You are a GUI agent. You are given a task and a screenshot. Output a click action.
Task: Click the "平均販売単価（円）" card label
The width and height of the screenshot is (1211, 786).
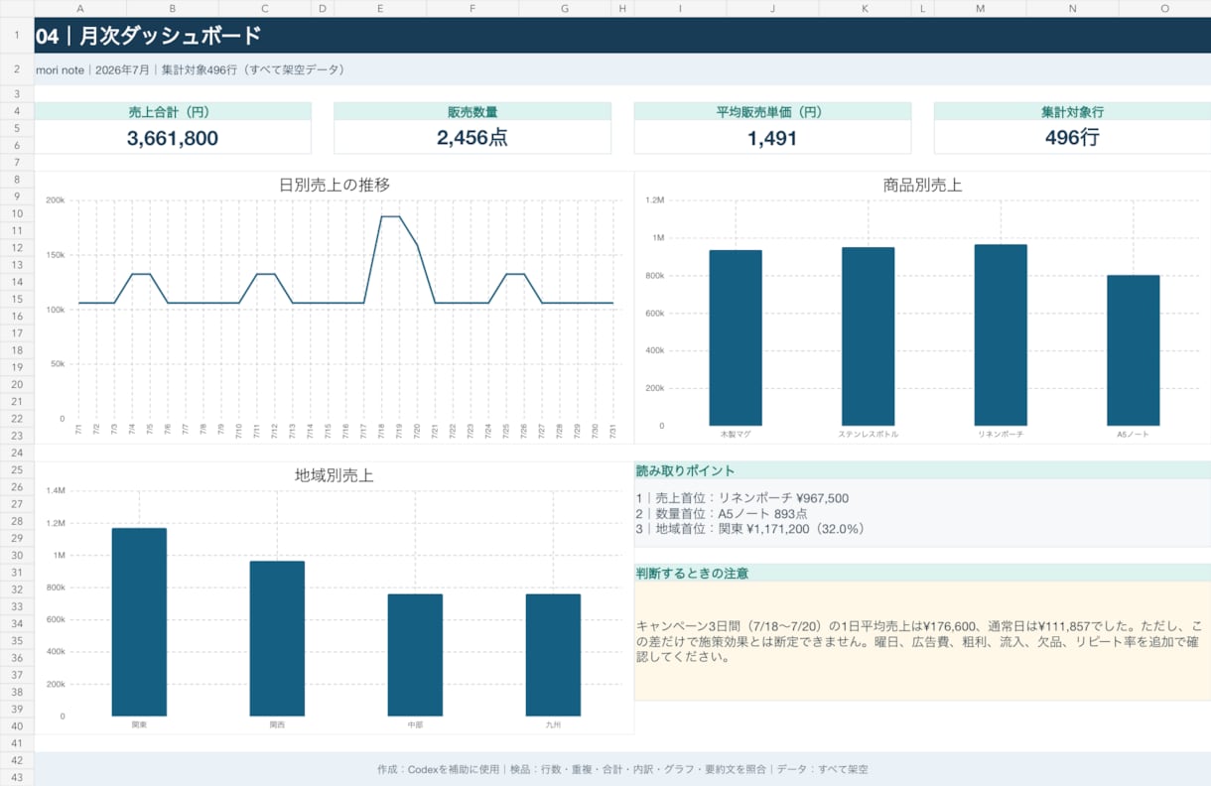coord(772,112)
